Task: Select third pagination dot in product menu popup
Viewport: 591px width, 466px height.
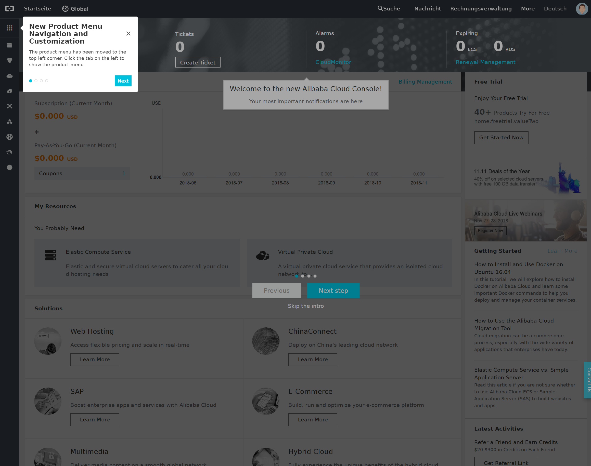Action: click(41, 81)
